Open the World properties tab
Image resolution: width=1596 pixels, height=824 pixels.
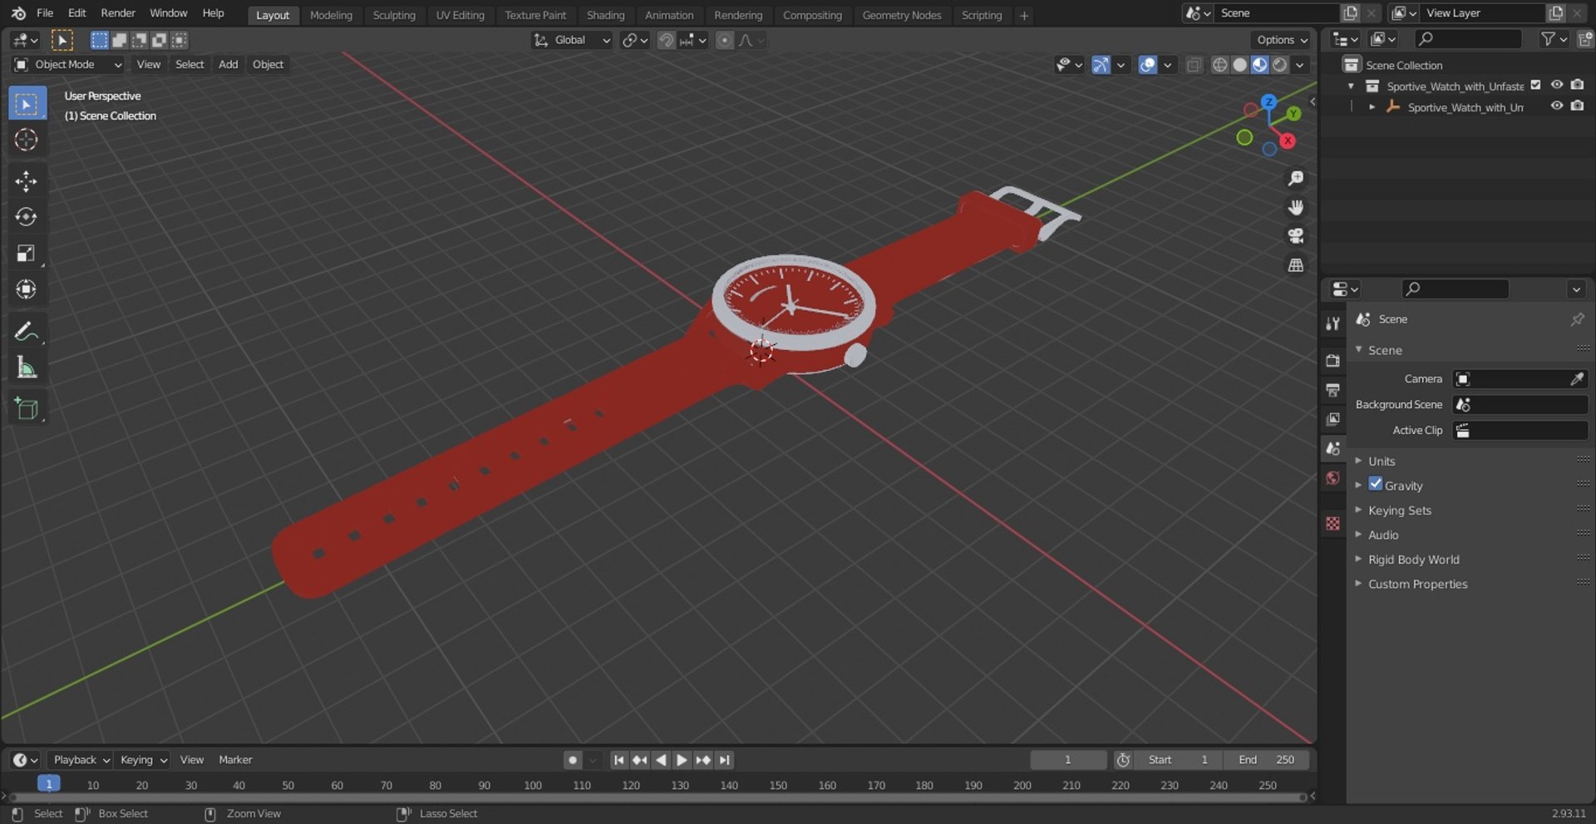[1333, 478]
